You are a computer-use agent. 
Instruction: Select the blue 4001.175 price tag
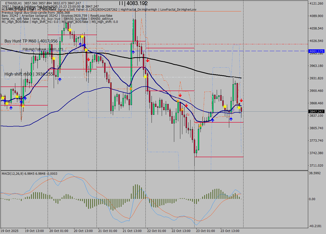click(316, 51)
